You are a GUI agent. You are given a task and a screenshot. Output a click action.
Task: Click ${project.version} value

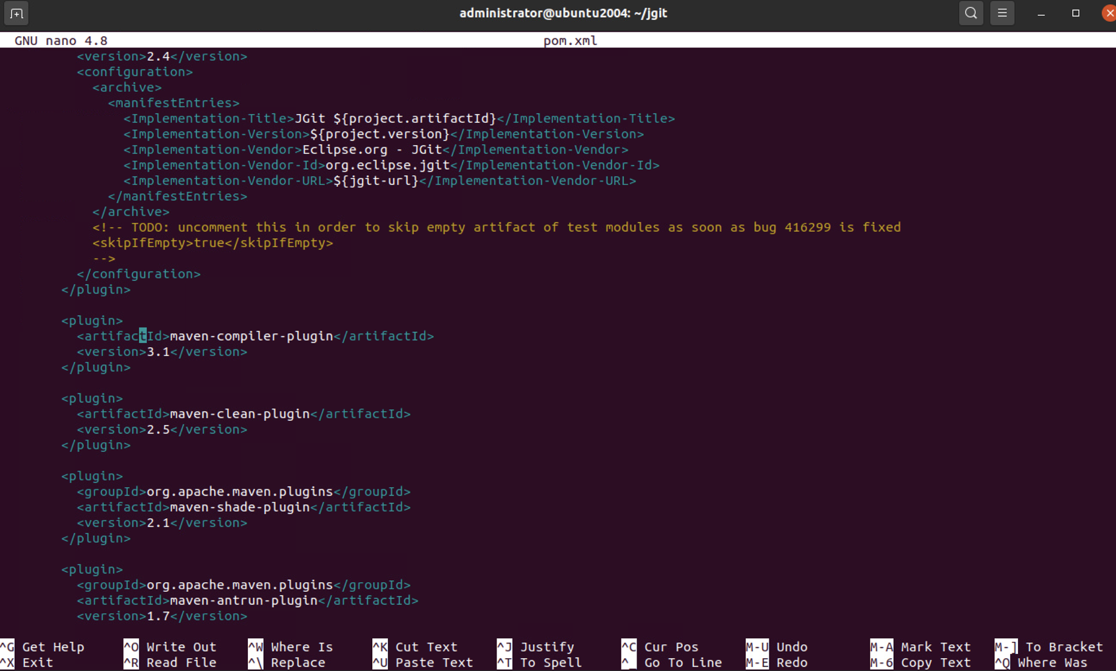(380, 134)
